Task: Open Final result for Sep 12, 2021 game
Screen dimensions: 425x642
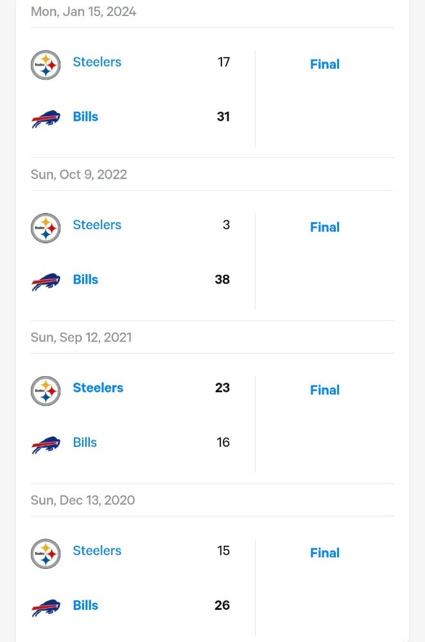Action: (325, 390)
